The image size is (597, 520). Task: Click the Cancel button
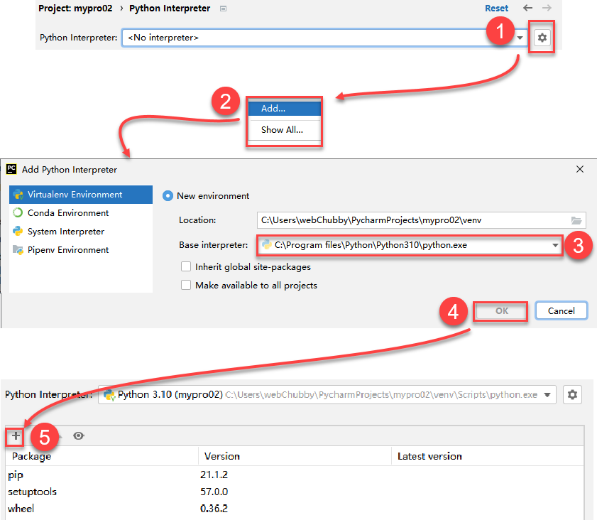[x=562, y=311]
